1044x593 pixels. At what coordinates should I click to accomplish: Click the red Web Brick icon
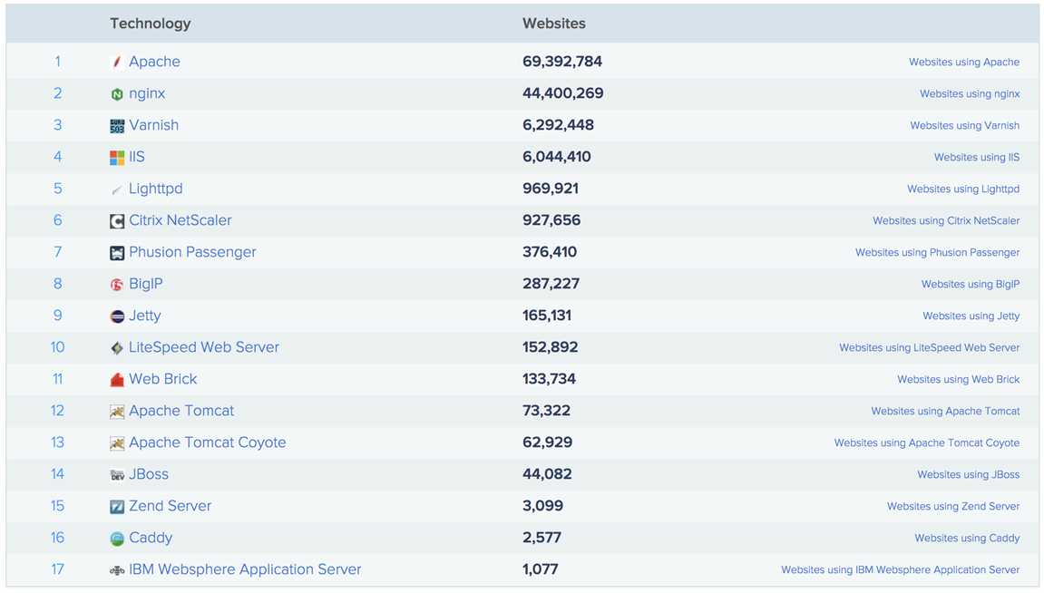click(116, 380)
